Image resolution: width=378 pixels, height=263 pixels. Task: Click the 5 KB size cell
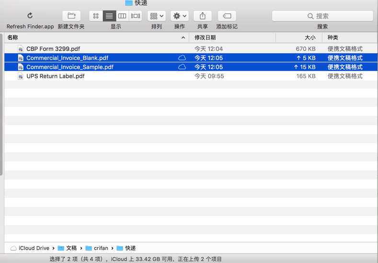tap(306, 58)
